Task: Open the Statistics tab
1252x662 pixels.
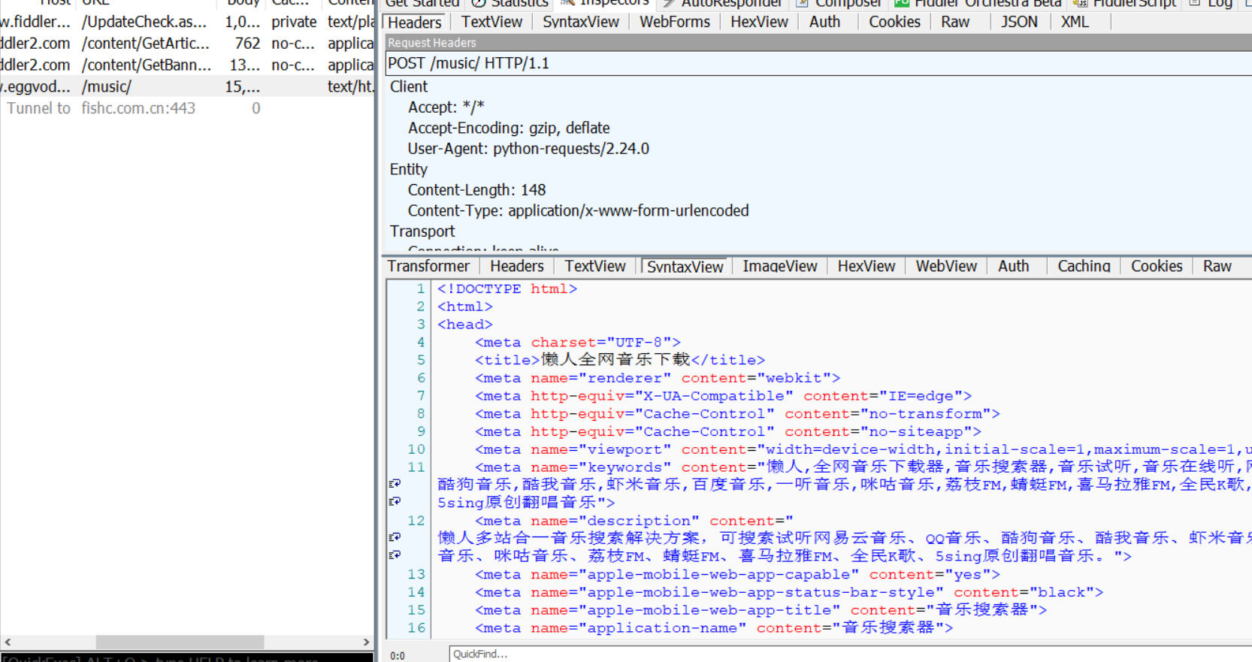Action: [x=511, y=3]
